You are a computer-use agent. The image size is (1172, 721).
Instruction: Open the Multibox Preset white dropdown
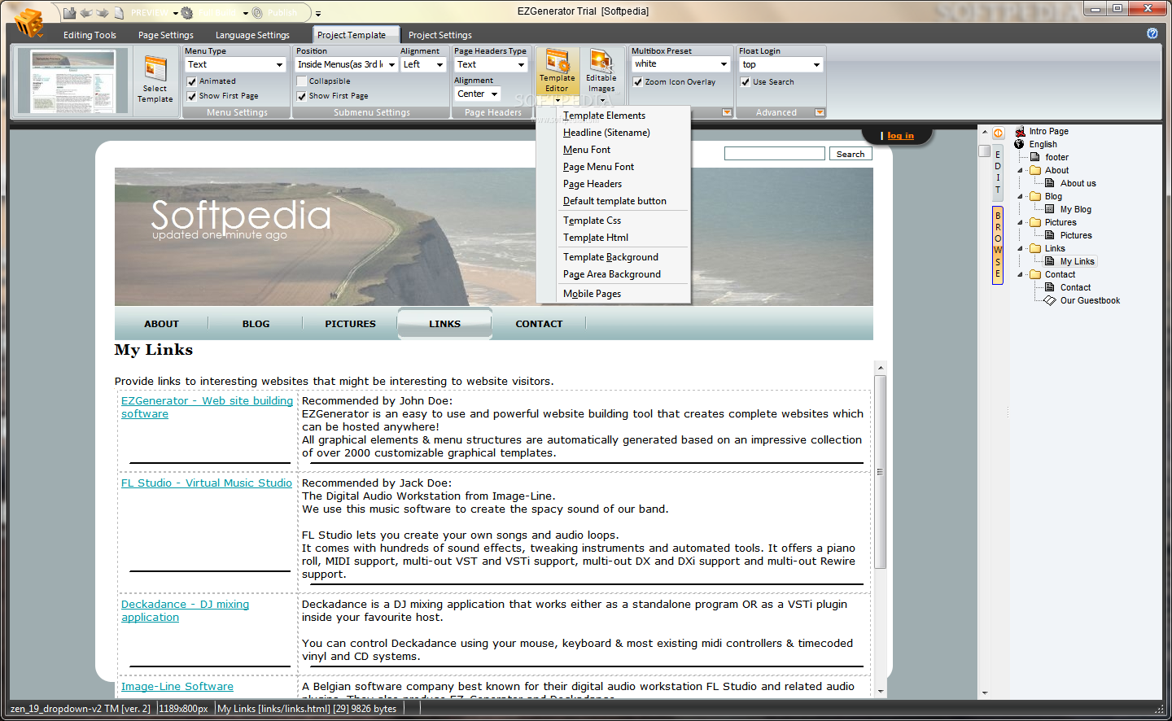coord(681,63)
